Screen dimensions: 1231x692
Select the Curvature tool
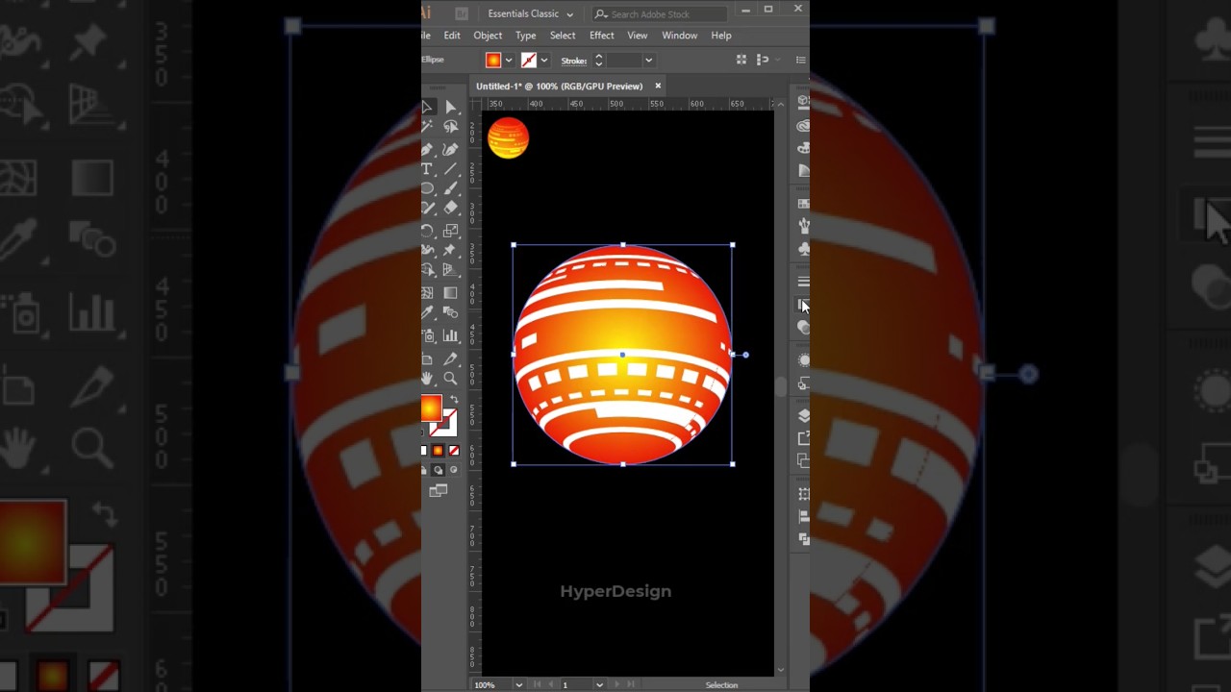pyautogui.click(x=450, y=149)
